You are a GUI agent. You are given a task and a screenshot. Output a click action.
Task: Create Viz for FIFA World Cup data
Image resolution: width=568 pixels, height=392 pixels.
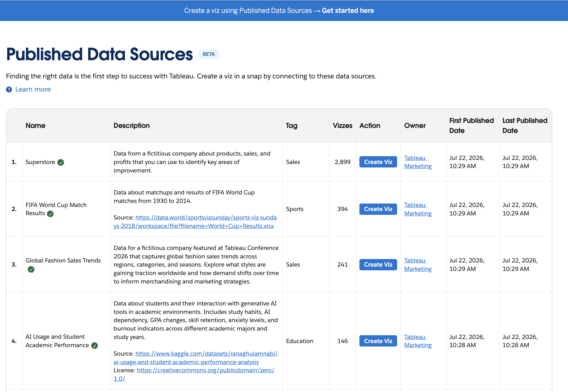point(378,209)
